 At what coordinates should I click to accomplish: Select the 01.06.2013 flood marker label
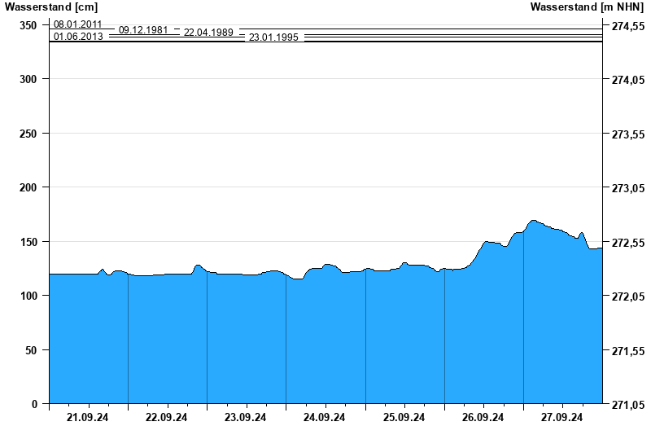[x=78, y=37]
